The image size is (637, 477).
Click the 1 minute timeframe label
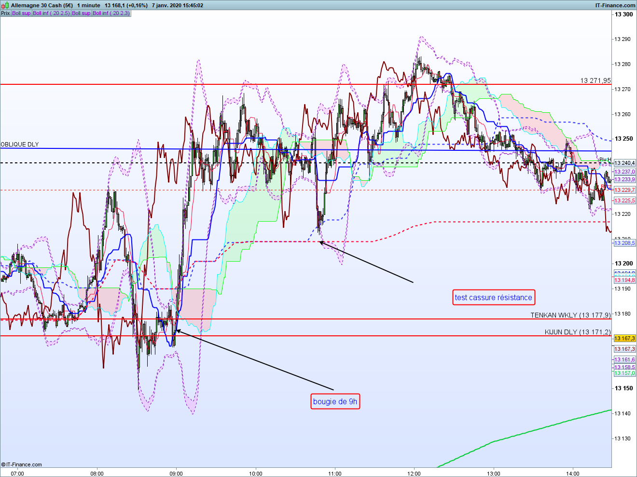click(x=88, y=5)
